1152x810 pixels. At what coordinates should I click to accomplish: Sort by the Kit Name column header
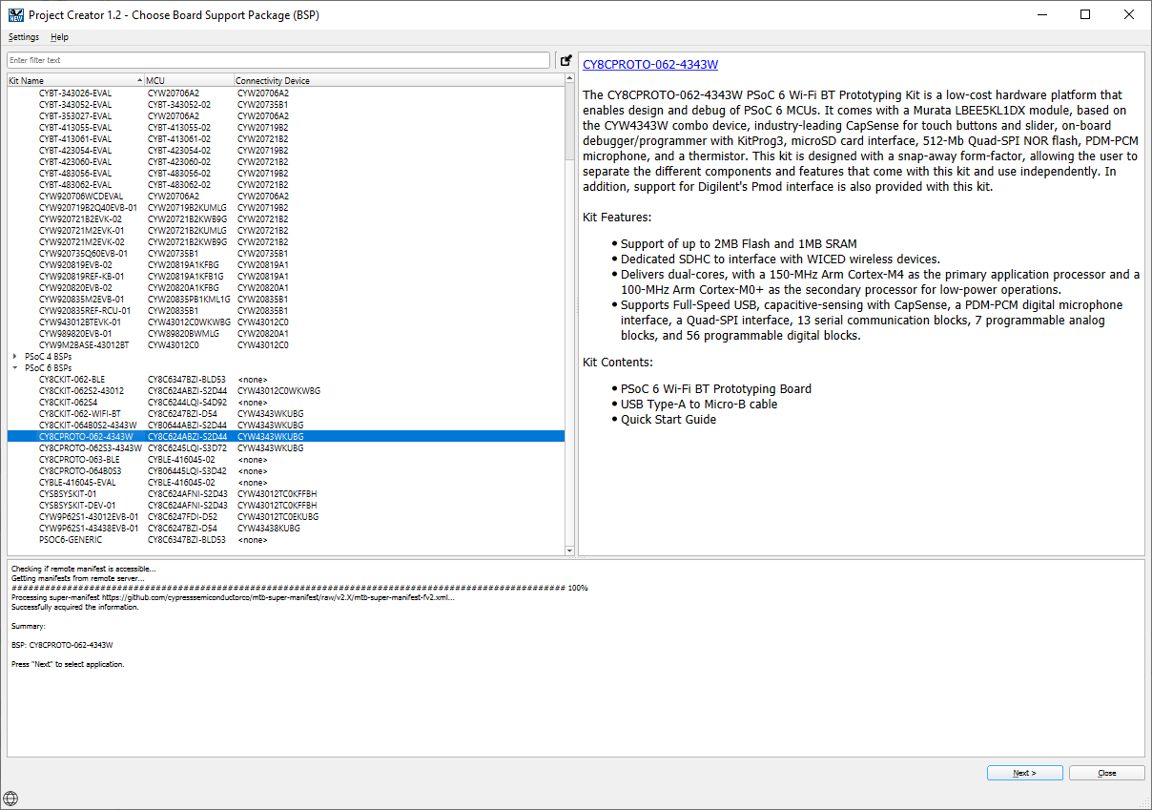pos(75,80)
